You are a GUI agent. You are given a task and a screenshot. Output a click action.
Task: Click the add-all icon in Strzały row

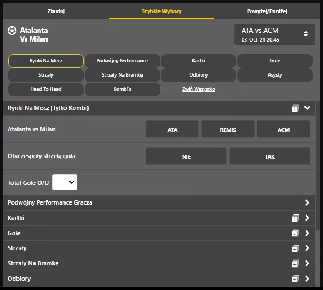click(295, 248)
